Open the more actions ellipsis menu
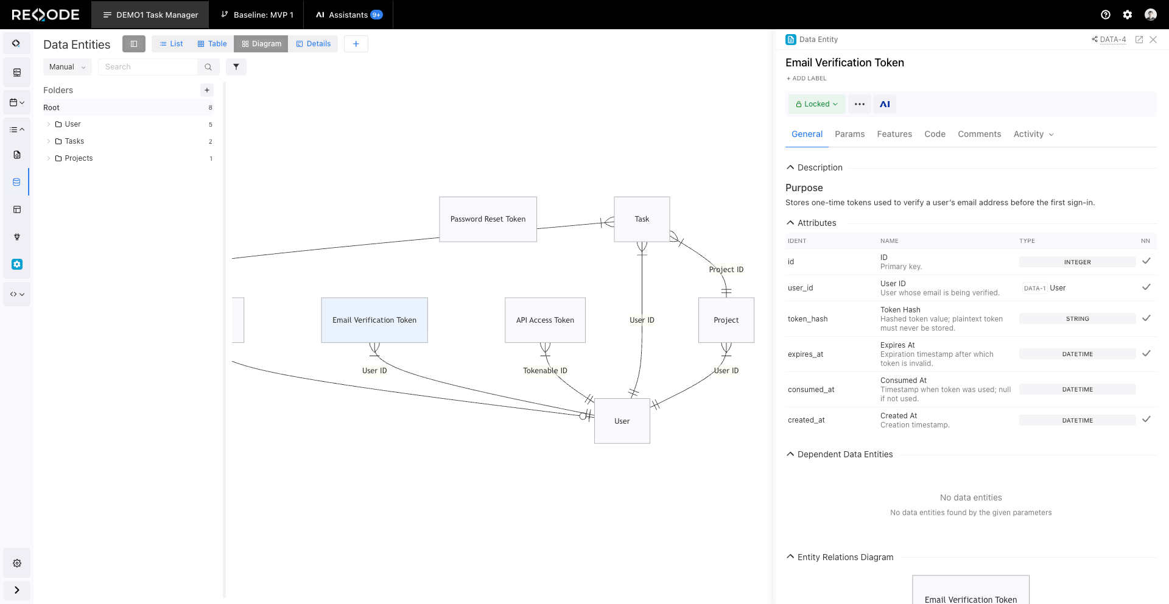Viewport: 1169px width, 604px height. click(859, 104)
